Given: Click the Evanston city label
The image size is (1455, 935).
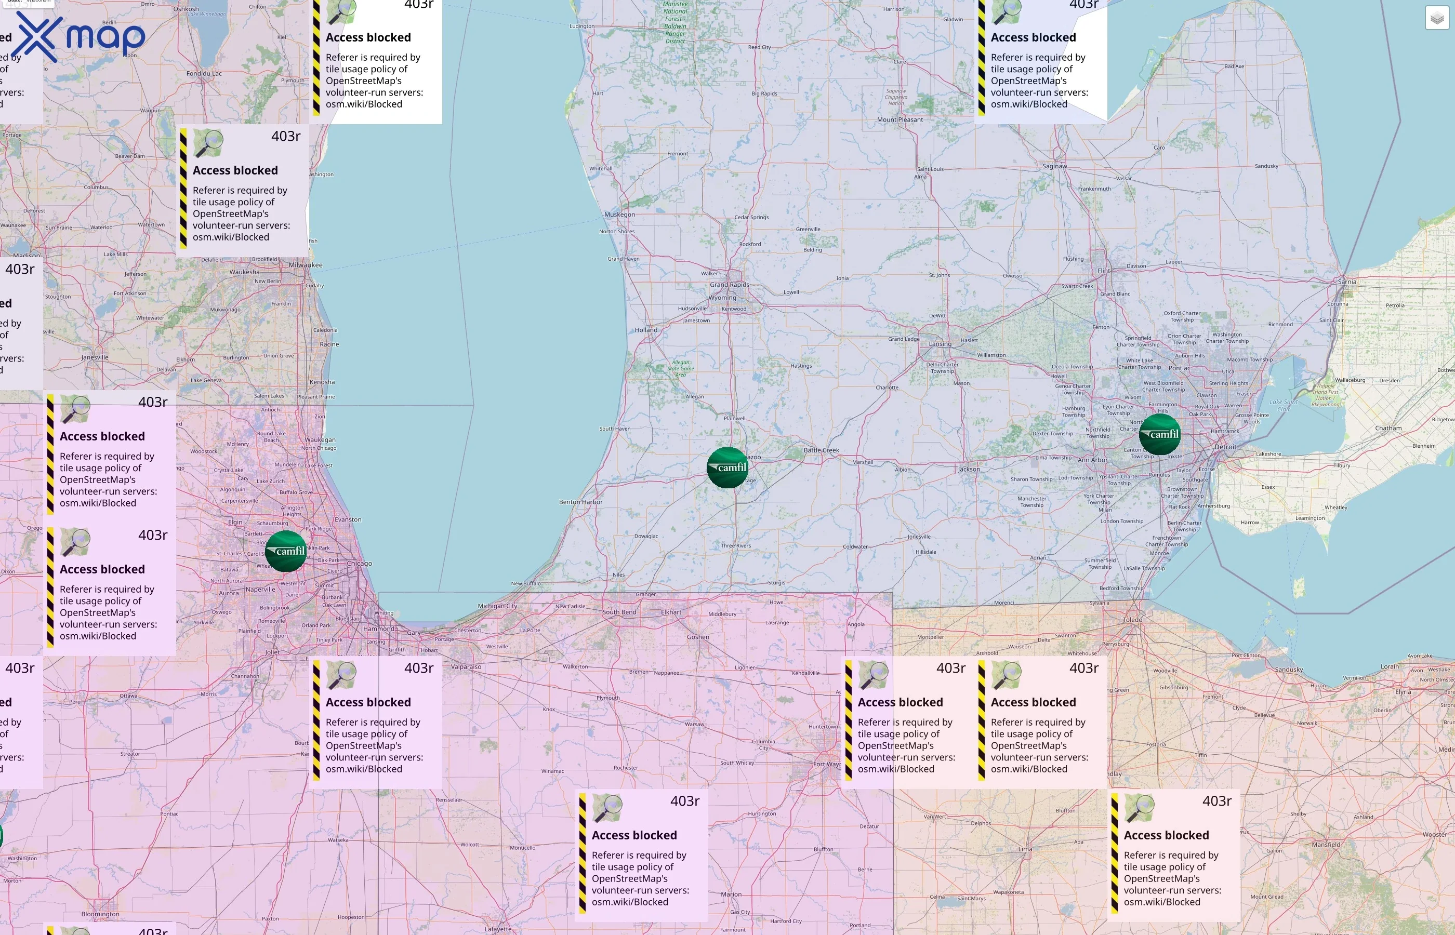Looking at the screenshot, I should 348,520.
